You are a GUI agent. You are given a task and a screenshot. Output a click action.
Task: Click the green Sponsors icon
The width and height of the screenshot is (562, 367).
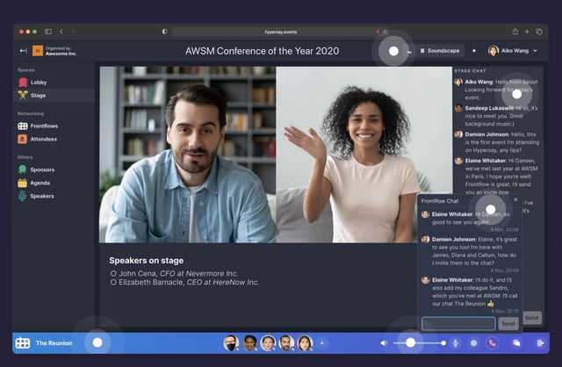point(22,169)
